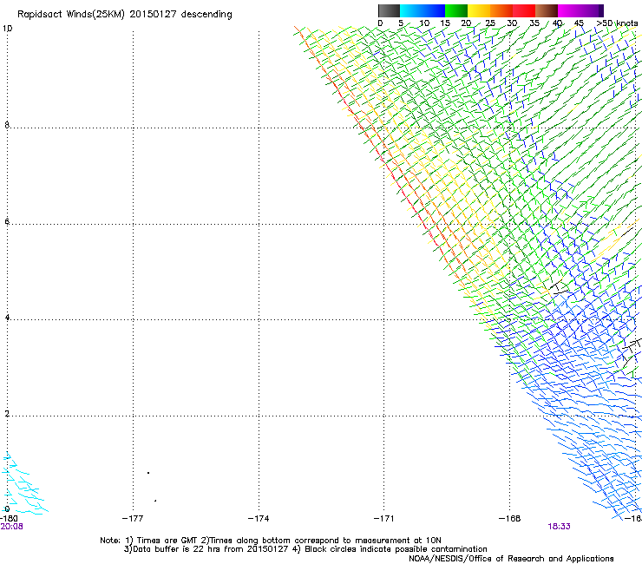This screenshot has width=642, height=564.
Task: Click the '>50 knots' legend label
Action: tap(617, 23)
